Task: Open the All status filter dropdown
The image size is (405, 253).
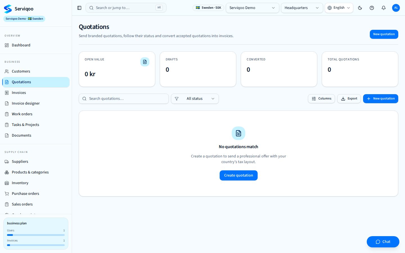Action: point(195,99)
